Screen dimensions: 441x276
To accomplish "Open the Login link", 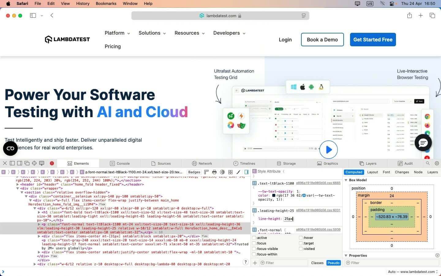I will point(285,40).
